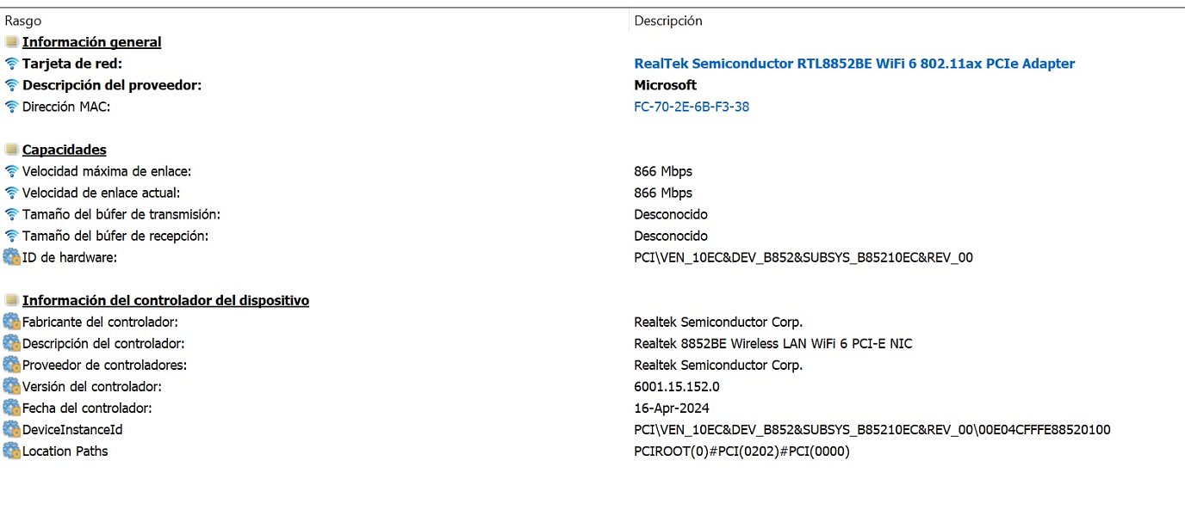Click the Wi-Fi icon next to Tarjeta de red
Viewport: 1185px width, 516px height.
11,64
